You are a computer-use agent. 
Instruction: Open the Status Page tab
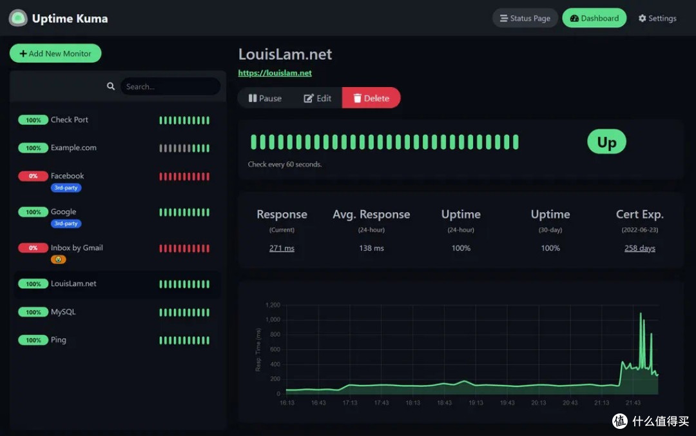click(525, 18)
